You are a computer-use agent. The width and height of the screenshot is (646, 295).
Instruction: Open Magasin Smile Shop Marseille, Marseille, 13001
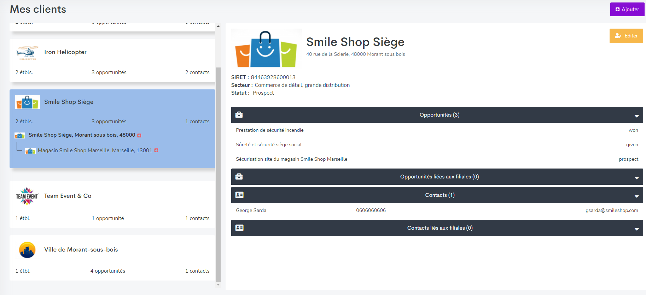[95, 151]
